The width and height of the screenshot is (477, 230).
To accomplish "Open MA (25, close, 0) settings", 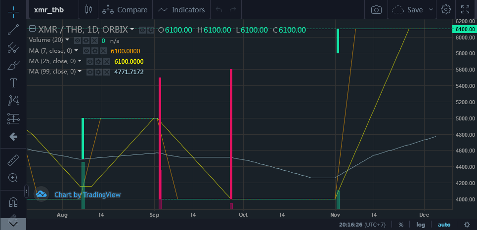I will pos(98,62).
